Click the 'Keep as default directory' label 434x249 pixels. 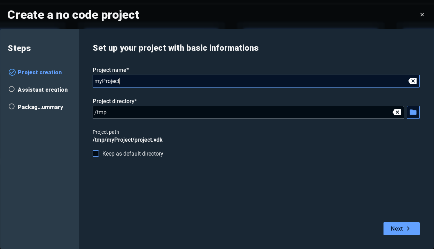click(x=133, y=153)
